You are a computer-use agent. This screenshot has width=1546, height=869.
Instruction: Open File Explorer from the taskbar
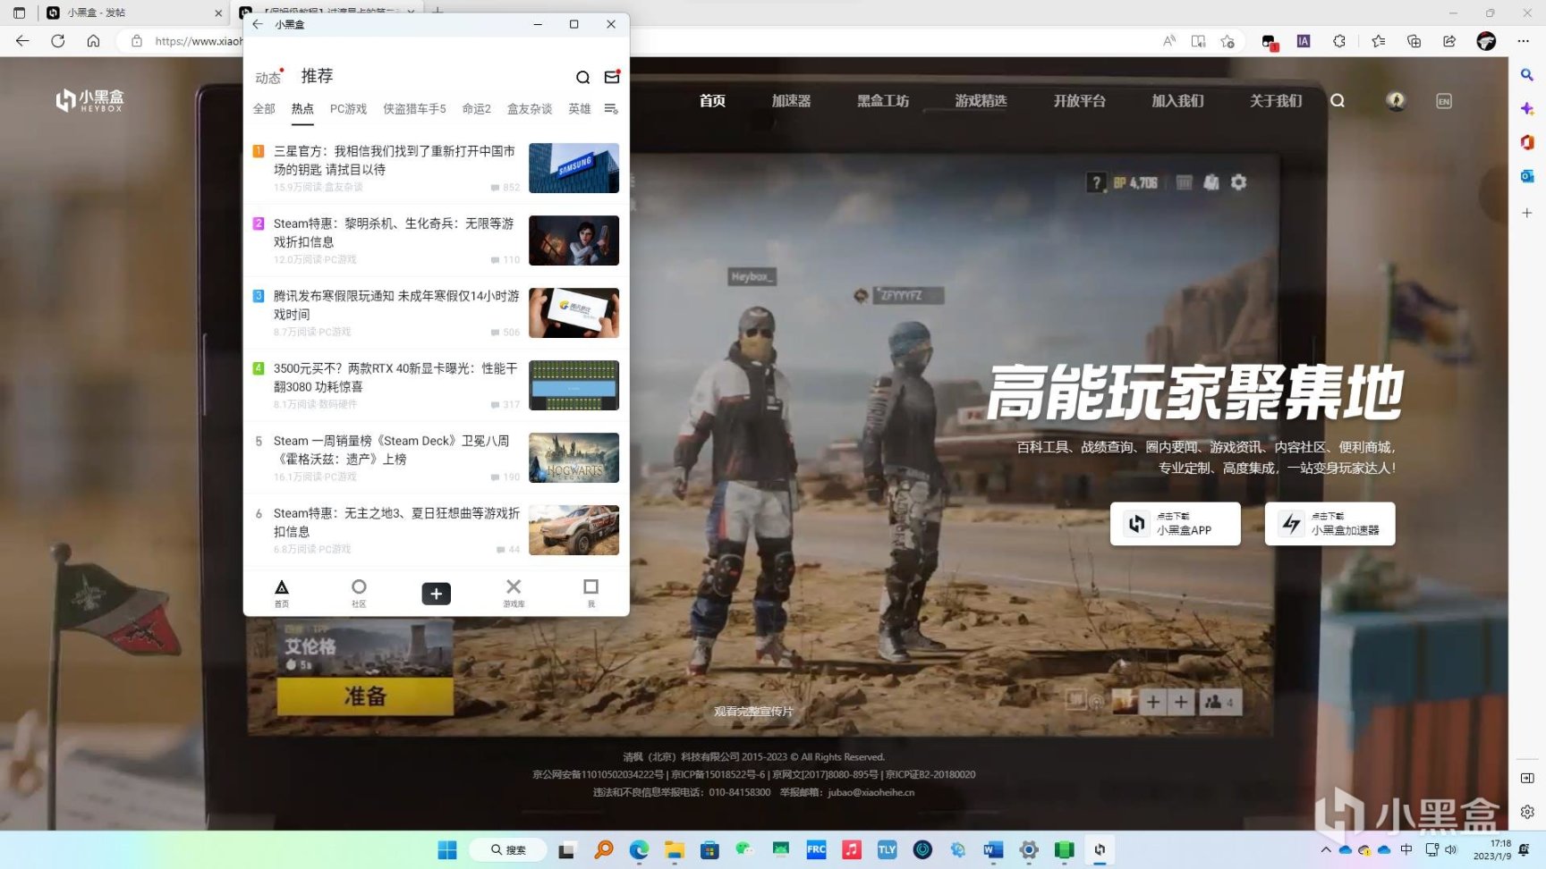(x=674, y=849)
